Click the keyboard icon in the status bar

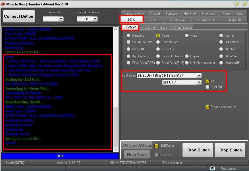[212, 168]
